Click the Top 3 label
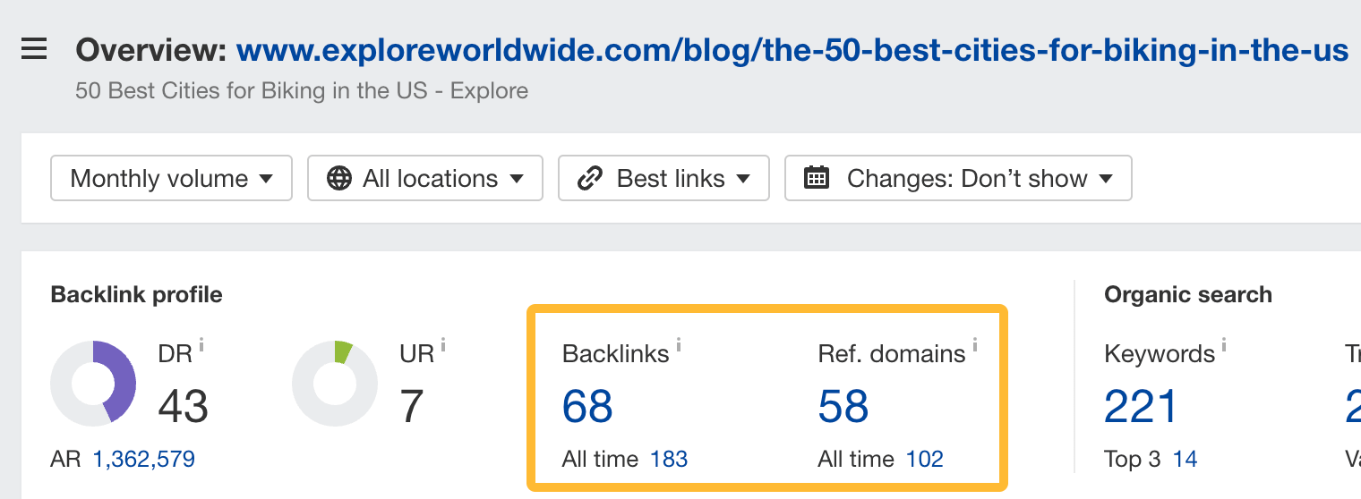This screenshot has width=1361, height=499. [x=1133, y=460]
